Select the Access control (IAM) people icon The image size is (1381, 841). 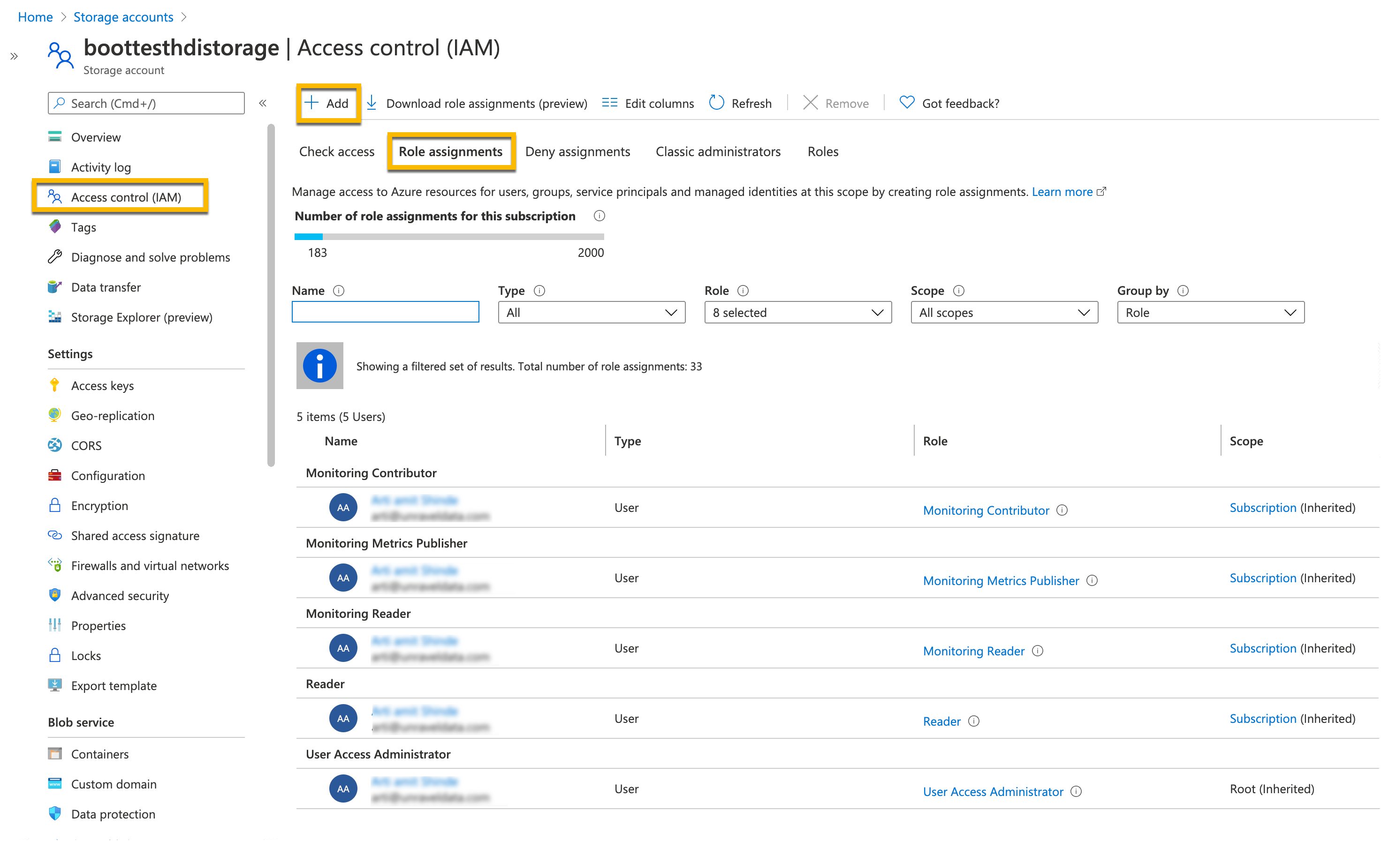(x=55, y=196)
